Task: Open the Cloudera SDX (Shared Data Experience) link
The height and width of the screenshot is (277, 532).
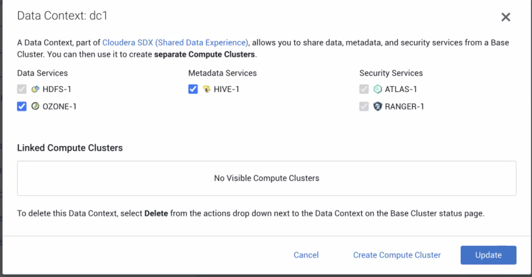Action: [175, 43]
